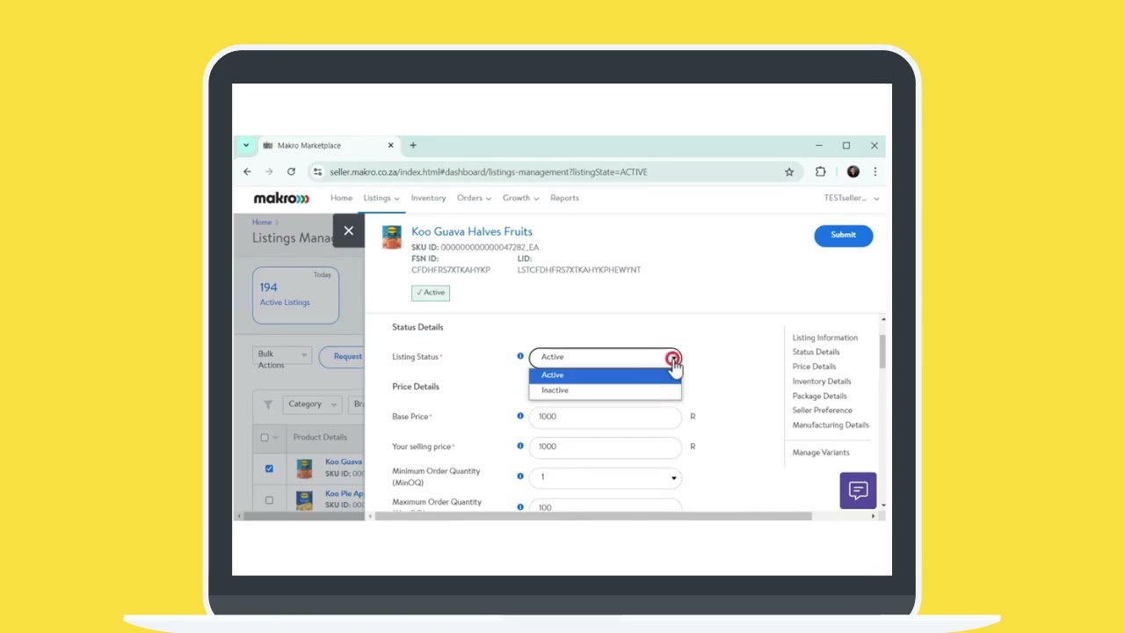Click the info icon beside Minimum Order Quantity
This screenshot has width=1125, height=633.
[x=520, y=476]
